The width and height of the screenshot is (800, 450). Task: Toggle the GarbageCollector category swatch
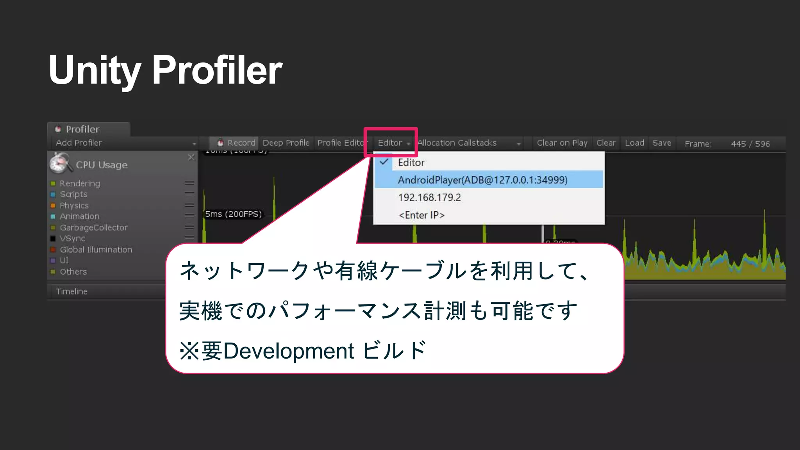point(53,227)
